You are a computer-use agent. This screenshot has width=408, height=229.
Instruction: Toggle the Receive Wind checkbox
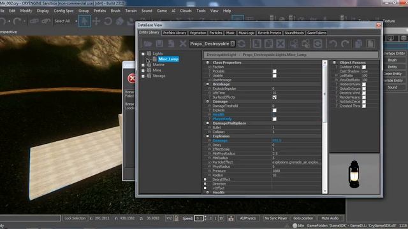(x=364, y=93)
